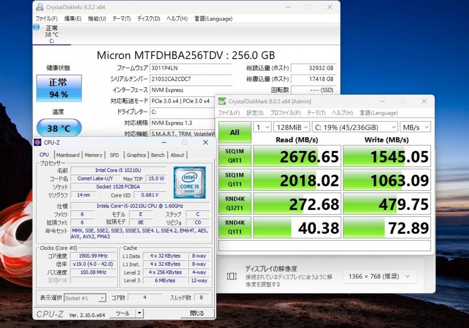Click the 2676.65 read result bar
The height and width of the screenshot is (328, 469).
pyautogui.click(x=297, y=156)
